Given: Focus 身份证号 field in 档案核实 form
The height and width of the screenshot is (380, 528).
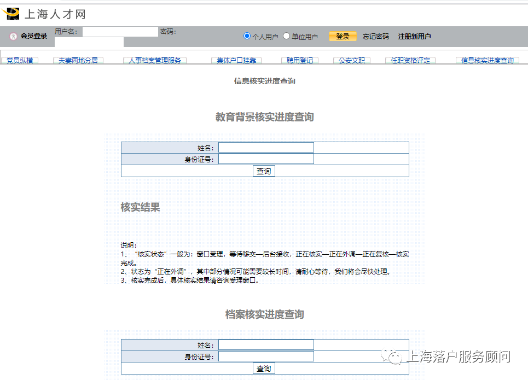Looking at the screenshot, I should click(266, 356).
